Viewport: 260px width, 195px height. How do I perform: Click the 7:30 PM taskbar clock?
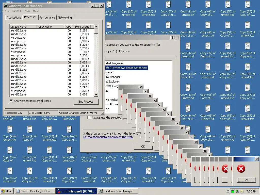click(x=251, y=191)
